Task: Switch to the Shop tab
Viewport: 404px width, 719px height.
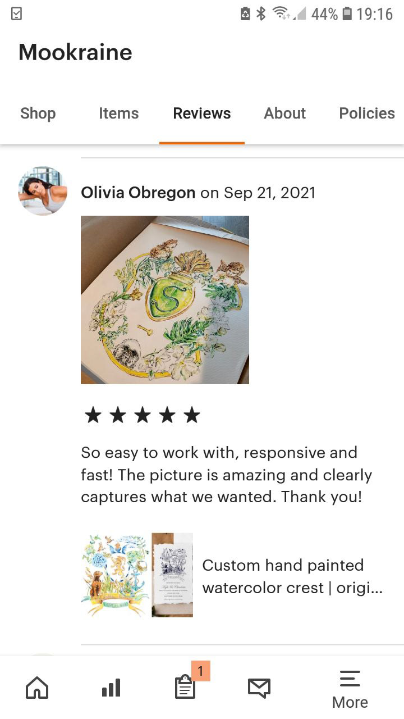Action: [38, 113]
